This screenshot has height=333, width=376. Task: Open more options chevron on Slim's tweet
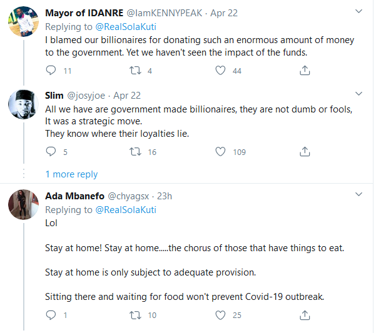coord(358,94)
